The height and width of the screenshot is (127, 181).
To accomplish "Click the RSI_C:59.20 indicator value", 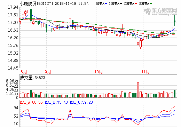I will click(81, 102).
